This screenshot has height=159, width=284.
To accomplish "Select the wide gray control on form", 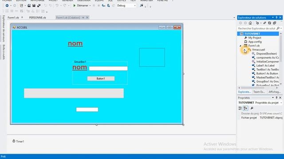I will tap(74, 93).
